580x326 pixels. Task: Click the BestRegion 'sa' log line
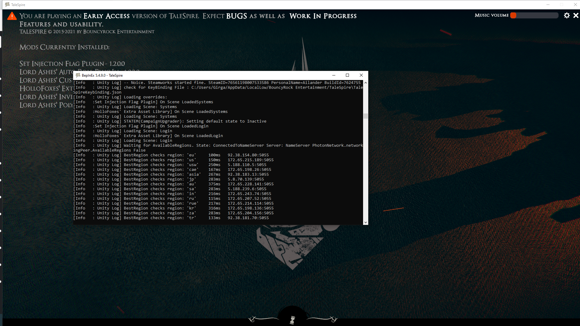pos(170,189)
